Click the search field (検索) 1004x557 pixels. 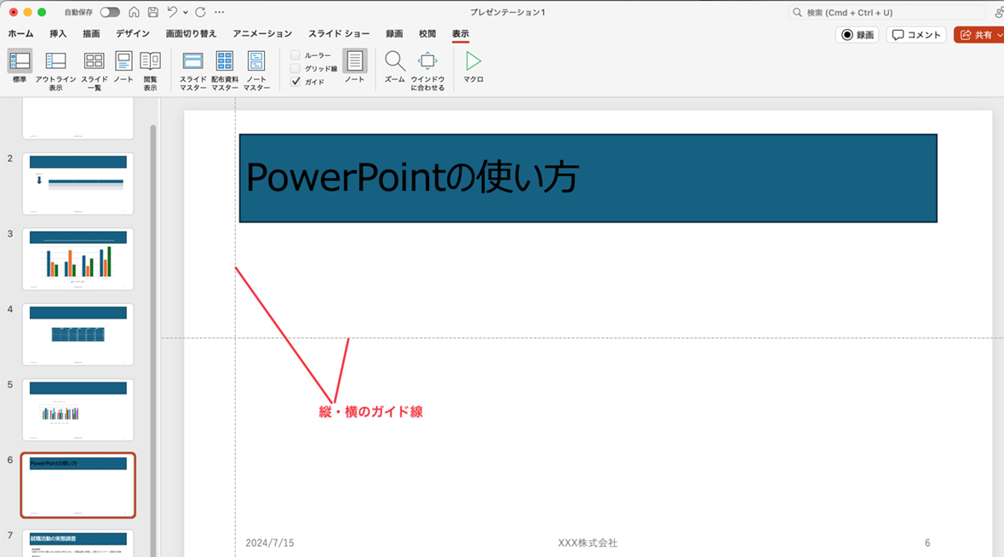click(886, 12)
